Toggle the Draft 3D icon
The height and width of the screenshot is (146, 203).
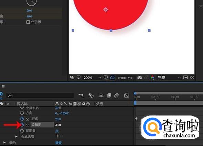91,95
